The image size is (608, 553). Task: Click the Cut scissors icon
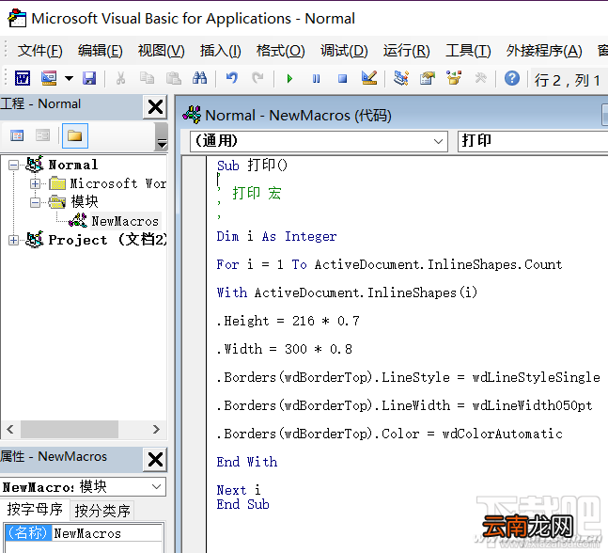click(120, 78)
